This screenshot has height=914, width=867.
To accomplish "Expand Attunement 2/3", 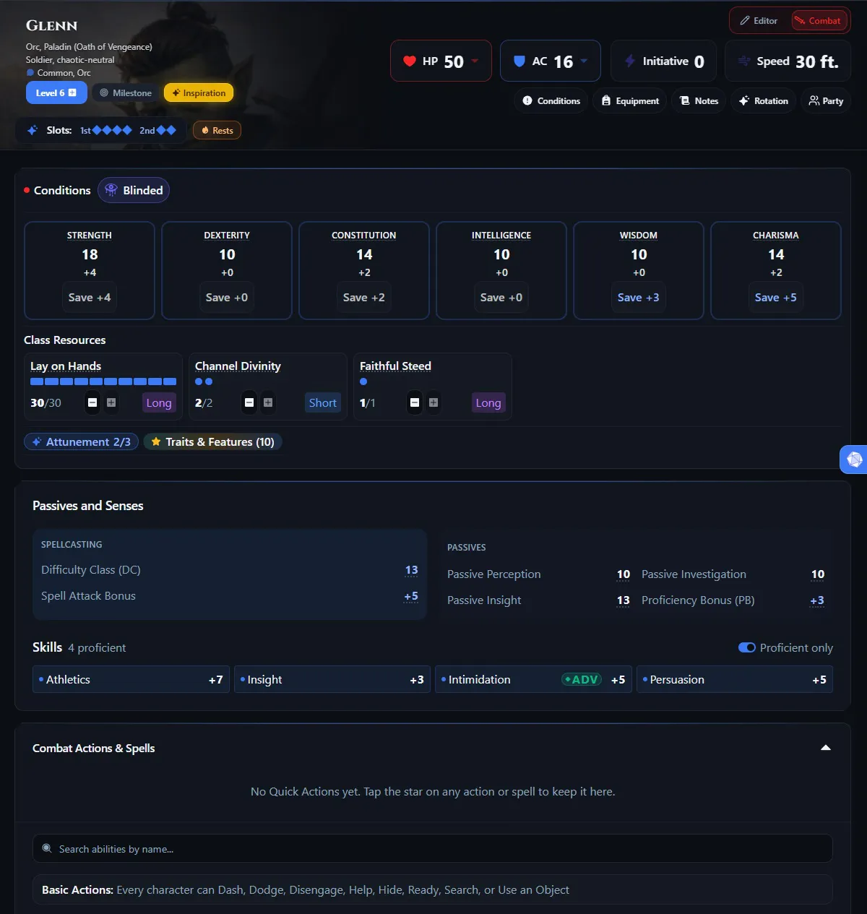I will (81, 441).
